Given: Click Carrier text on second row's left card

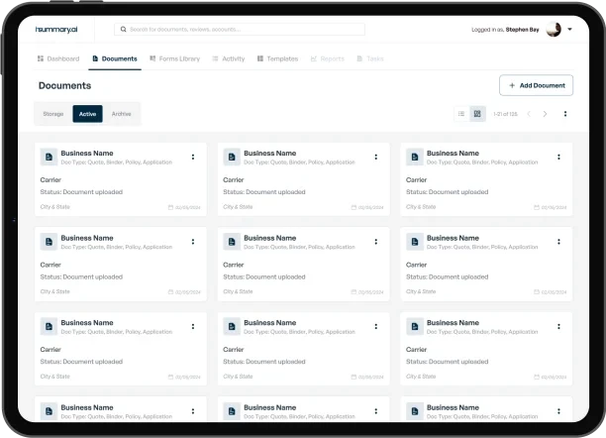Looking at the screenshot, I should 50,265.
